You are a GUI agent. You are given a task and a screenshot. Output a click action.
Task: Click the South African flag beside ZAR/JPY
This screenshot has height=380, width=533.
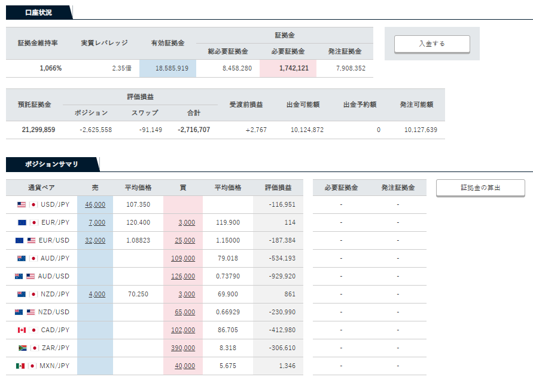(23, 348)
